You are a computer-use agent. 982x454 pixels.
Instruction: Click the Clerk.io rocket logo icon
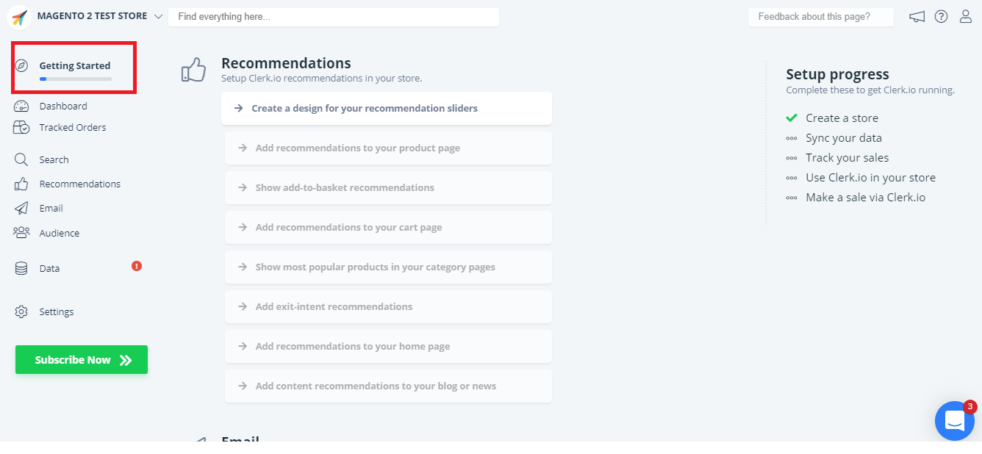coord(19,17)
